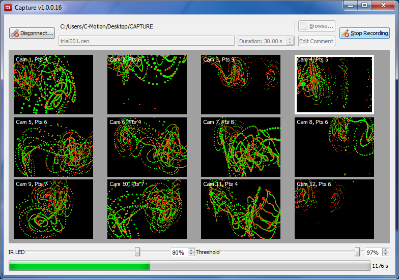Click the plug icon on Disconnect button
399x280 pixels.
pyautogui.click(x=15, y=34)
